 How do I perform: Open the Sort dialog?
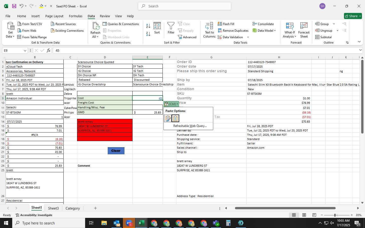click(157, 28)
